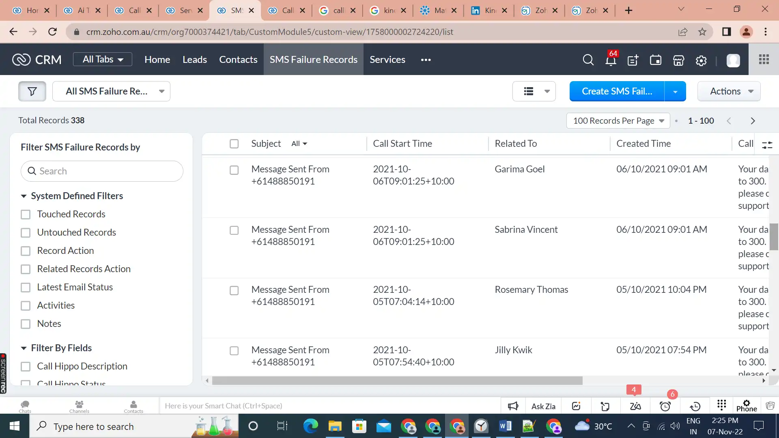
Task: Enable the Notes filter checkbox
Action: tap(26, 324)
